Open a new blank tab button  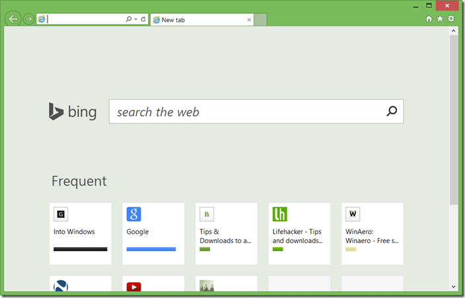260,20
